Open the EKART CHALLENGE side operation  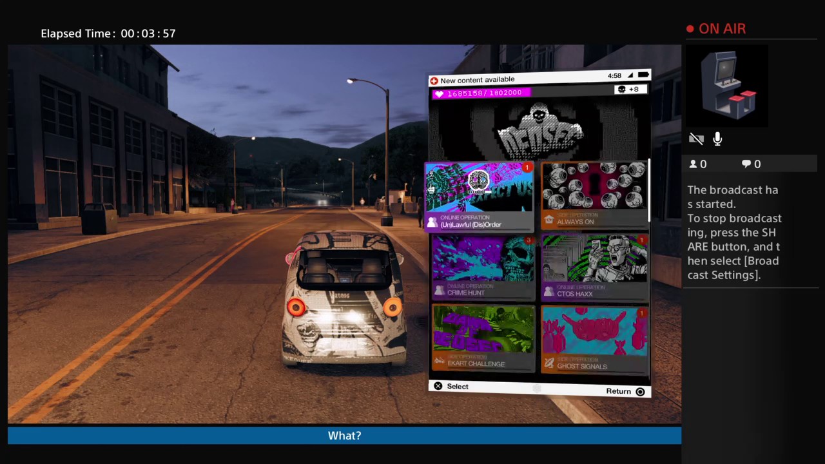[483, 338]
